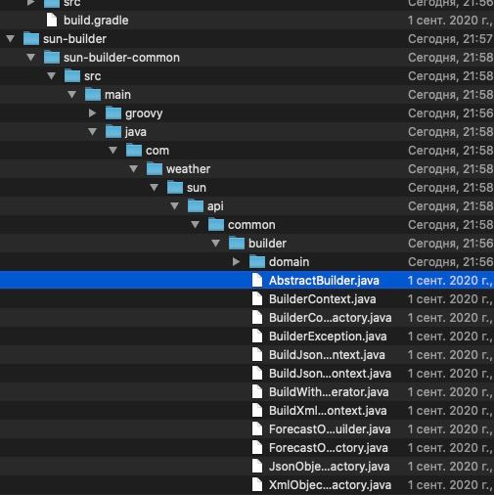Select the ForecastO...uilder.java file name
Viewport: 494px width, 495px height.
pyautogui.click(x=330, y=429)
